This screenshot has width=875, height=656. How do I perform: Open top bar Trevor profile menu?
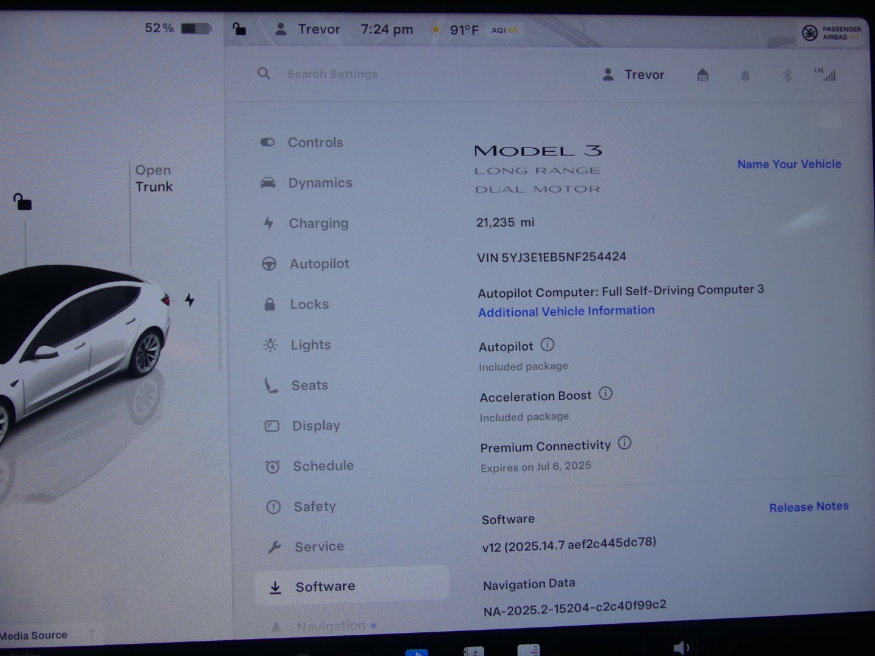click(x=307, y=29)
